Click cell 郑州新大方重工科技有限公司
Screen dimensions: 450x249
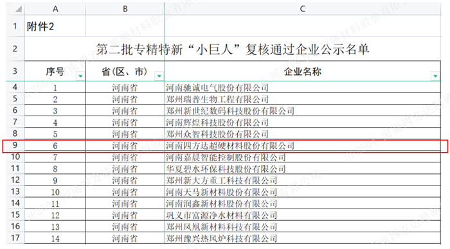(x=303, y=180)
